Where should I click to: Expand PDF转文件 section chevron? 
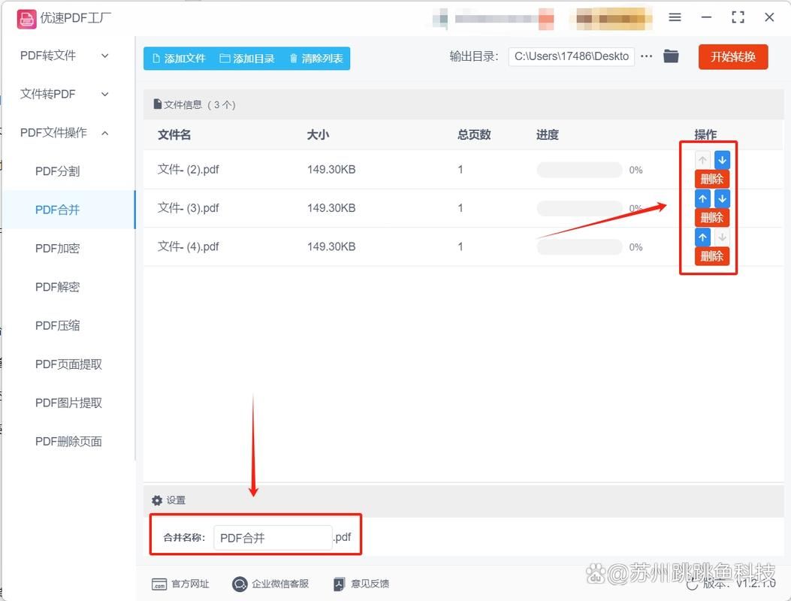[x=105, y=56]
